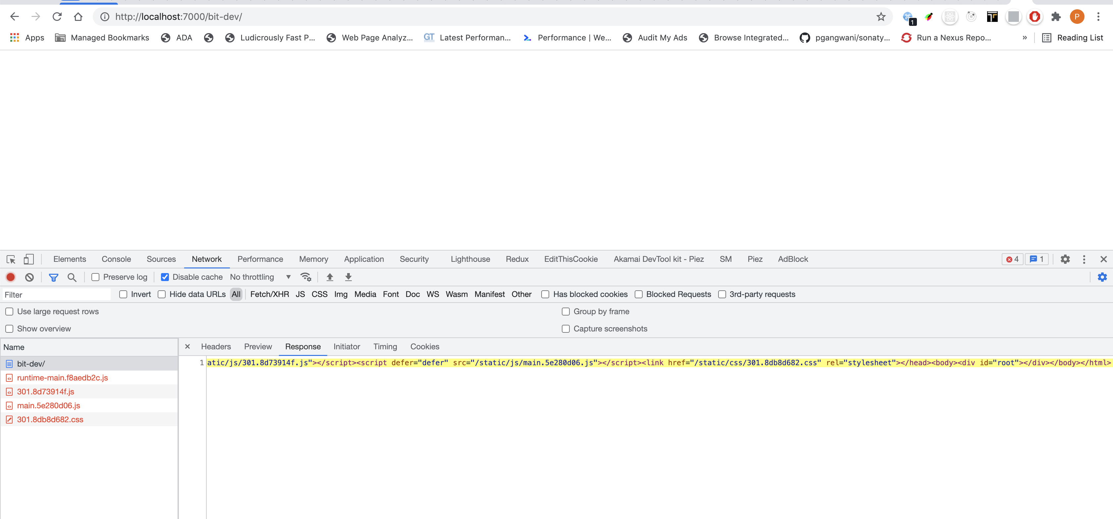Open network conditions wifi icon
Viewport: 1113px width, 519px height.
(306, 277)
